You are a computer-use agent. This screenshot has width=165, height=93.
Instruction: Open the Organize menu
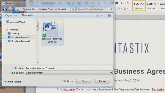click(x=11, y=15)
